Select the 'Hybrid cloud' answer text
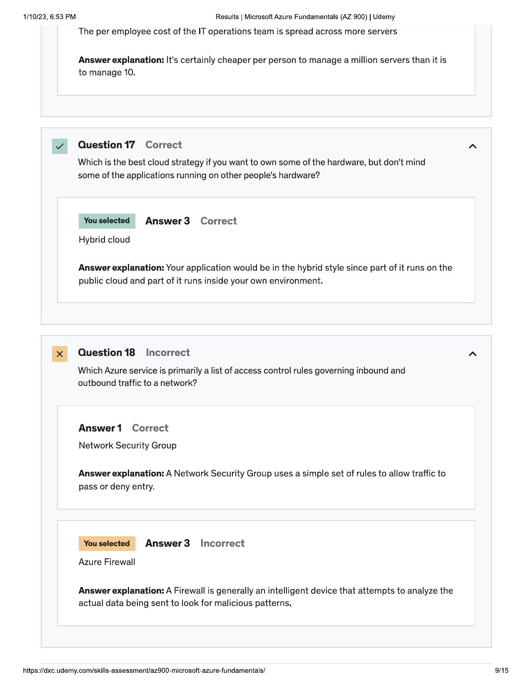This screenshot has width=531, height=687. (105, 240)
